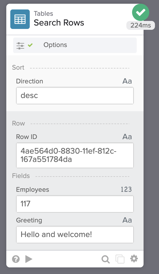Click the magnifier search icon
The height and width of the screenshot is (274, 159).
[106, 259]
